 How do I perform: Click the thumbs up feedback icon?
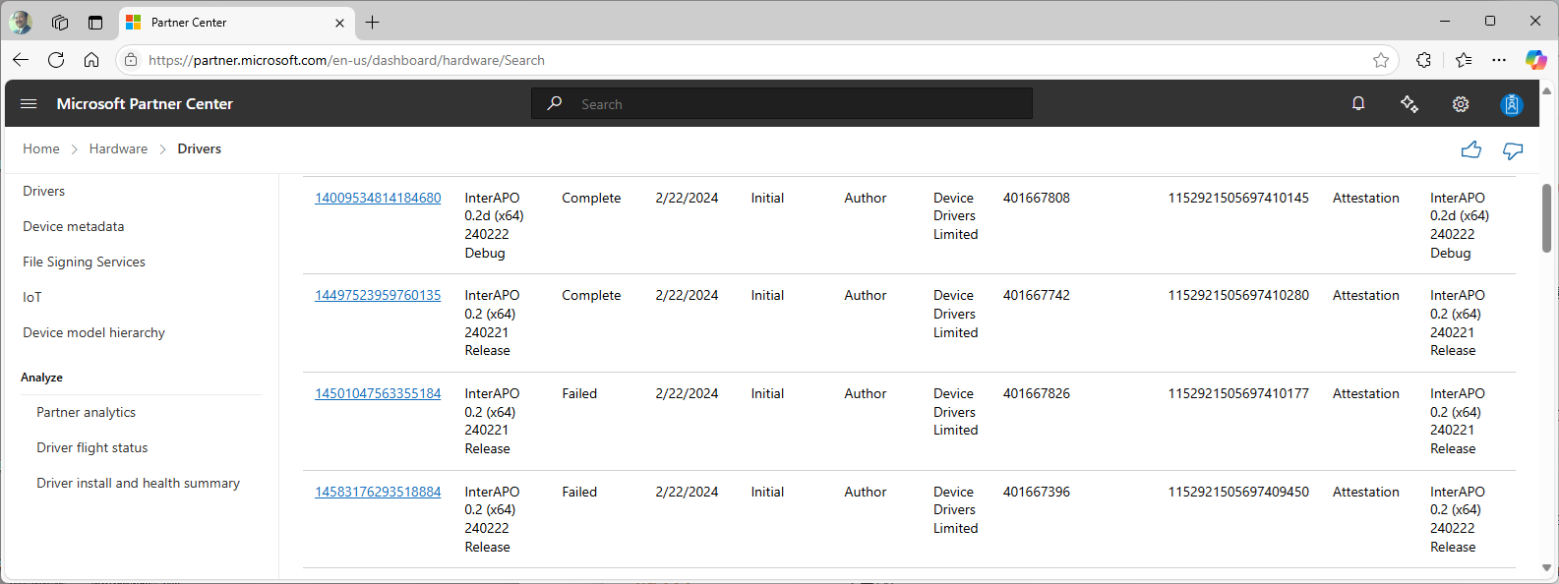point(1470,149)
